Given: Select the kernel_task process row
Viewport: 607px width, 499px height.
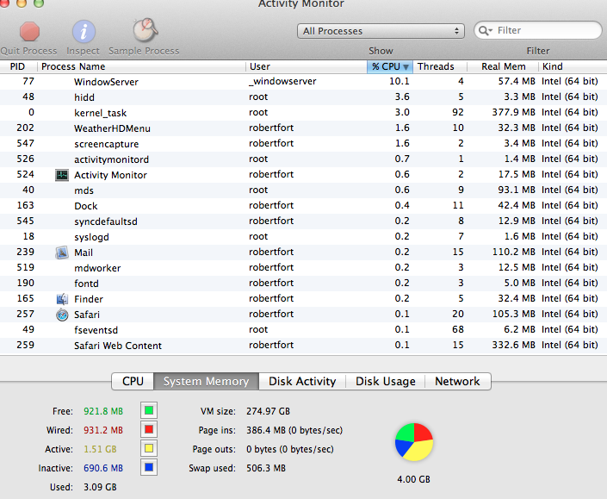Looking at the screenshot, I should (x=303, y=113).
